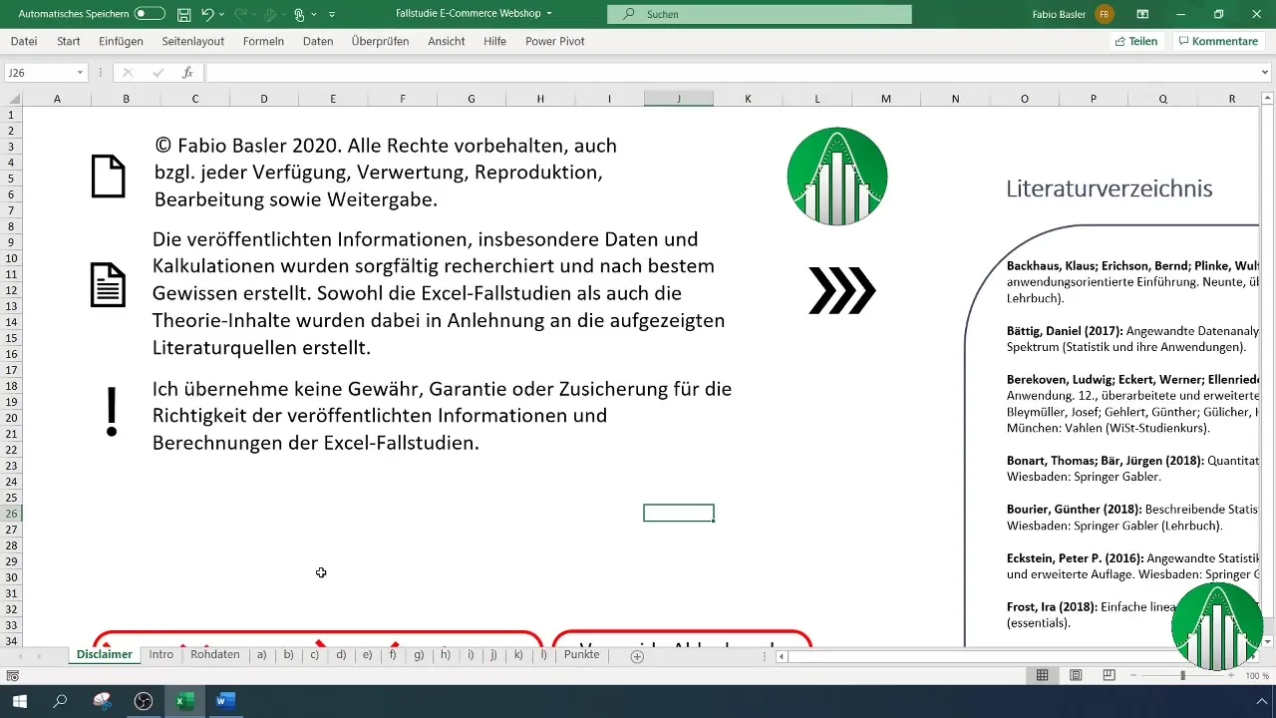Click the blank document page icon

109,178
